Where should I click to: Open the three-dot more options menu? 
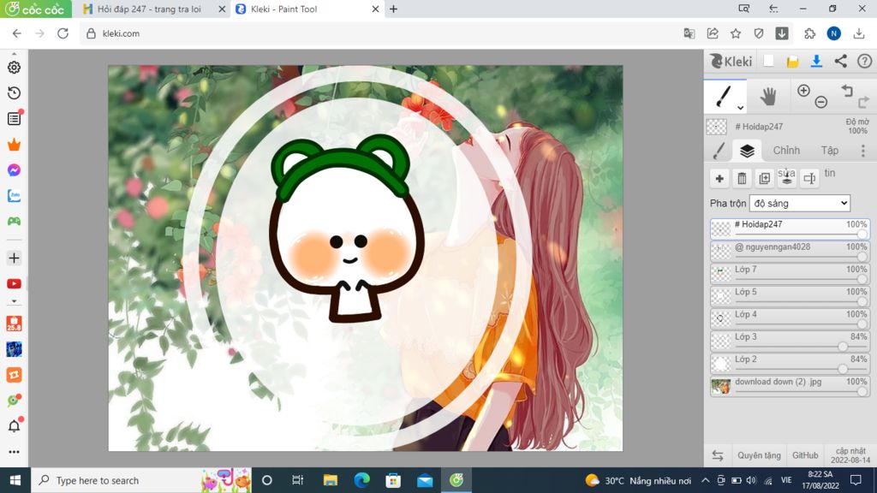click(863, 151)
